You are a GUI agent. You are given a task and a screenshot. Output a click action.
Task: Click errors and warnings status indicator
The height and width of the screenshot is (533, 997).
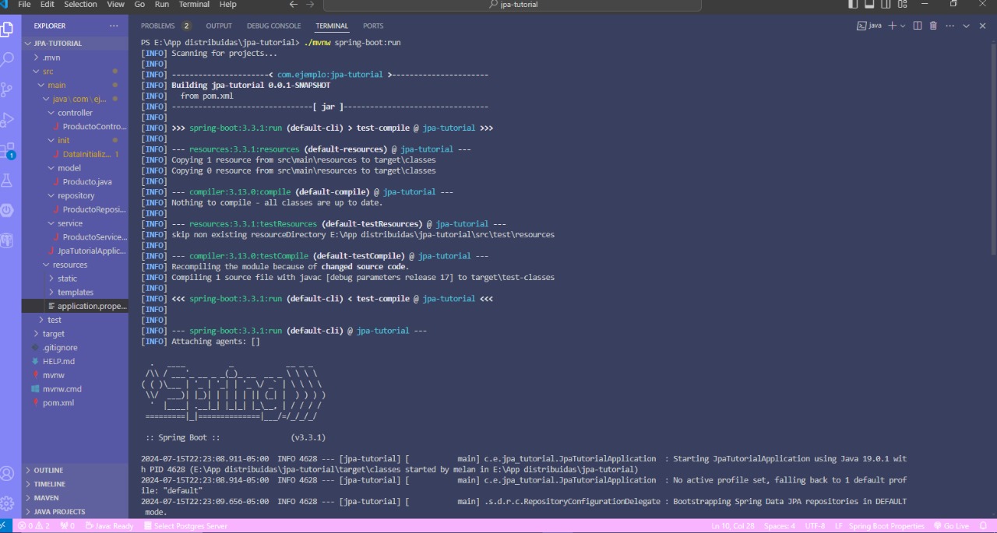click(x=33, y=526)
